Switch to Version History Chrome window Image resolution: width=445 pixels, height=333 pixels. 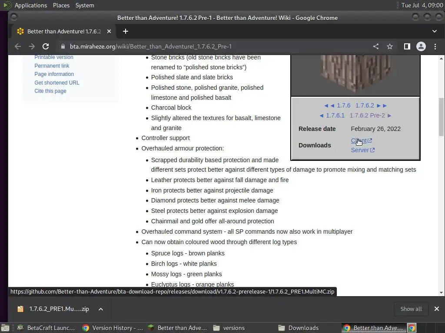pos(113,328)
